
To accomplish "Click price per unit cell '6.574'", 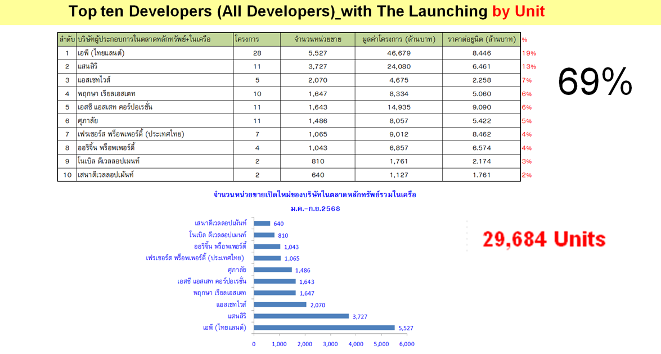I will click(x=482, y=148).
